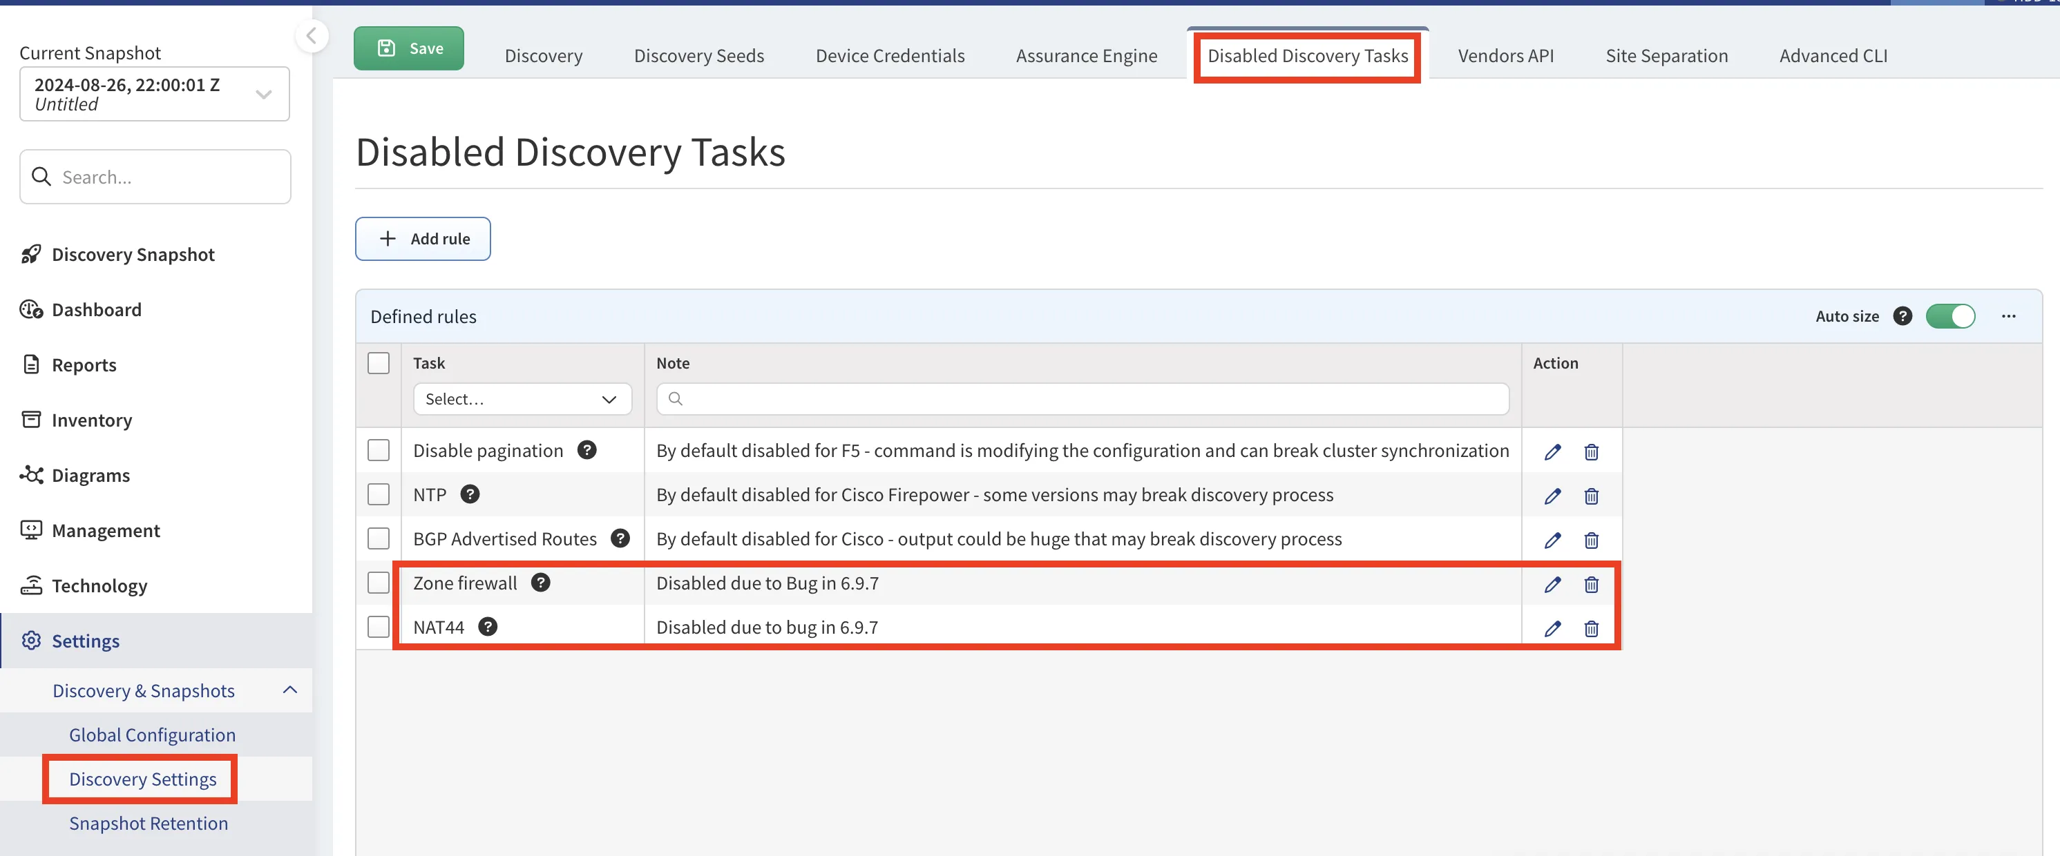Screen dimensions: 2060x856
Task: Click the Discovery Snapshot rocket icon
Action: pos(30,254)
